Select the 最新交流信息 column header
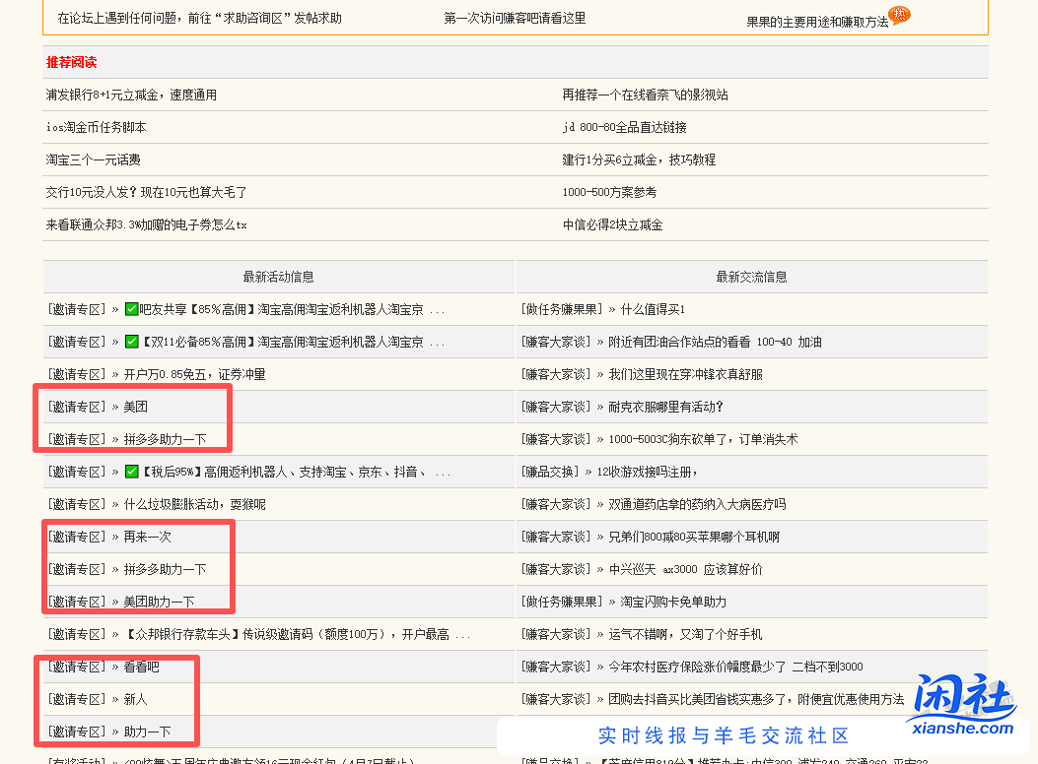This screenshot has height=764, width=1038. click(x=750, y=277)
